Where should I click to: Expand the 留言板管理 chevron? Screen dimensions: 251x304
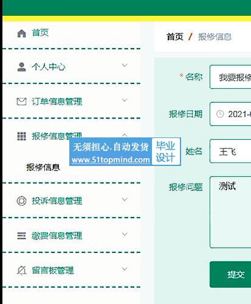pyautogui.click(x=125, y=269)
